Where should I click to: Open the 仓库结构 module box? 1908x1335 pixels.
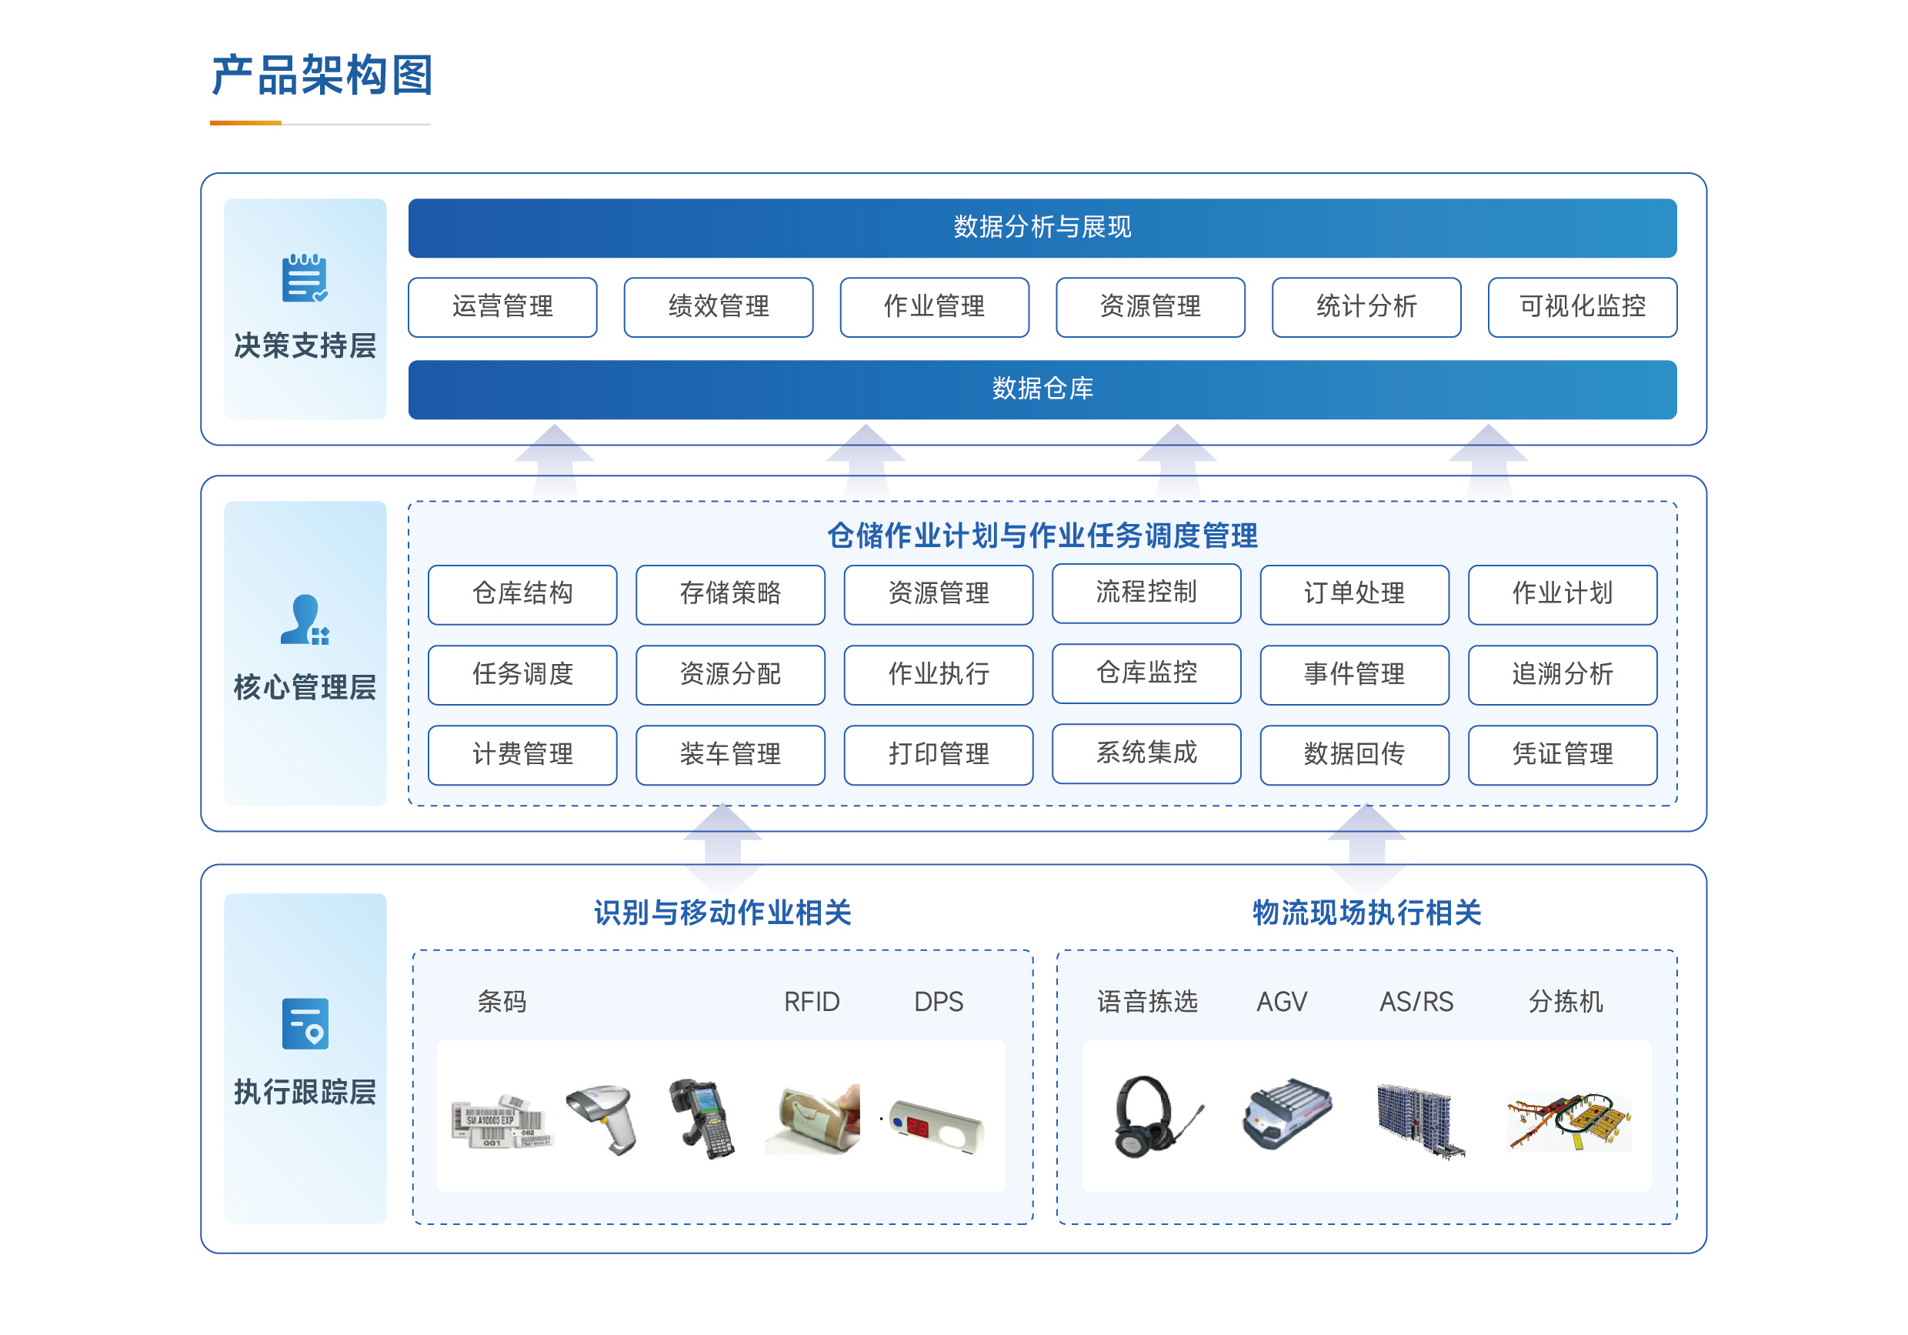tap(522, 593)
